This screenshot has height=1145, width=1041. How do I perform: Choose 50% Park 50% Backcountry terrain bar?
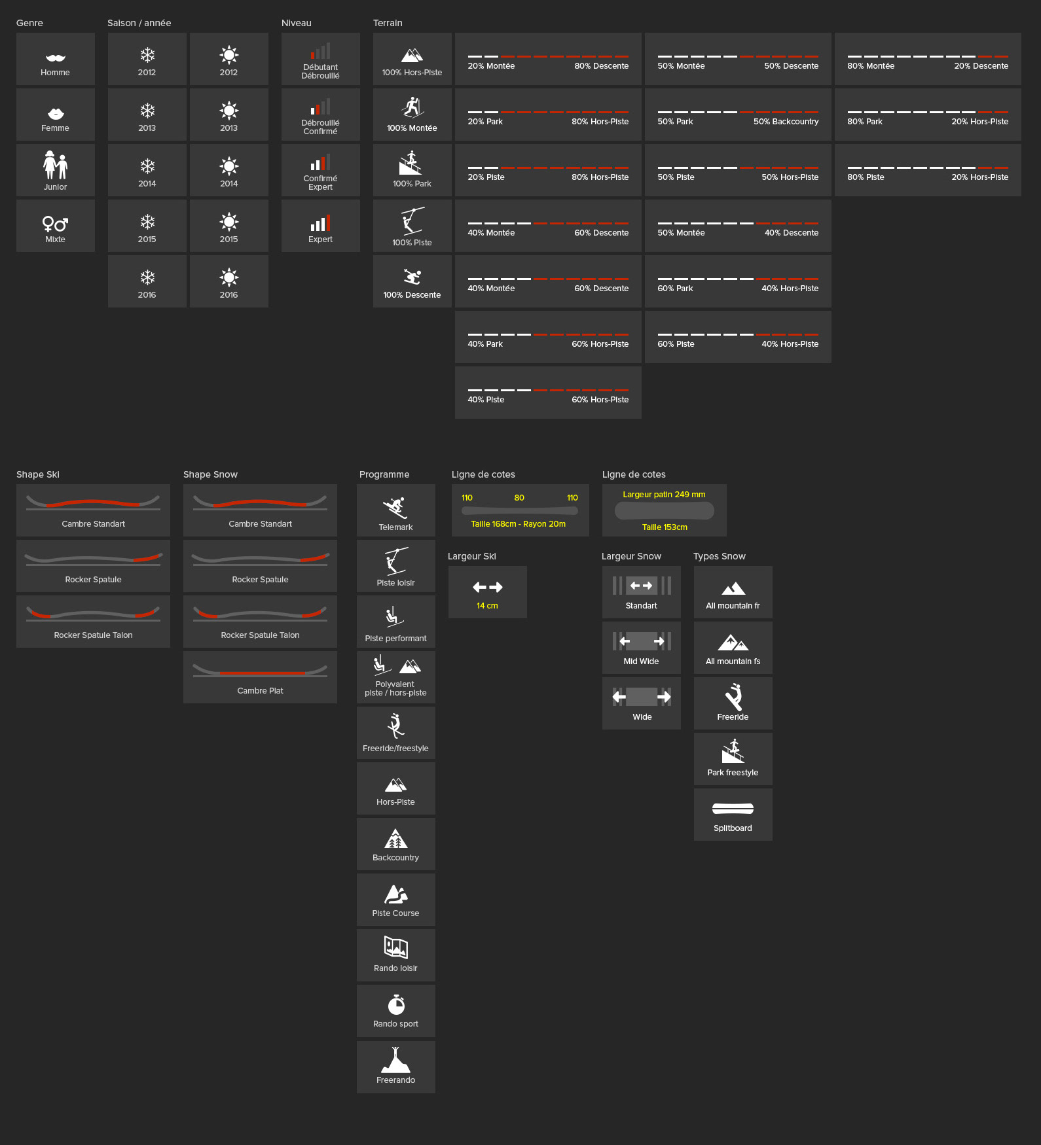[x=738, y=114]
